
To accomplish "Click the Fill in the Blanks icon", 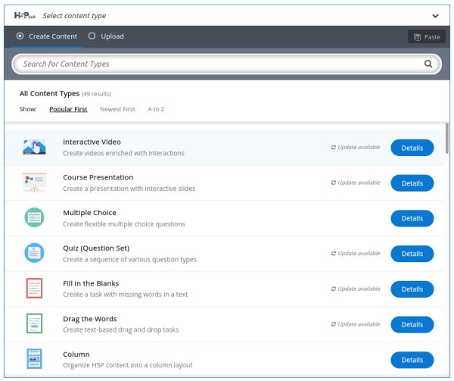I will pos(35,289).
